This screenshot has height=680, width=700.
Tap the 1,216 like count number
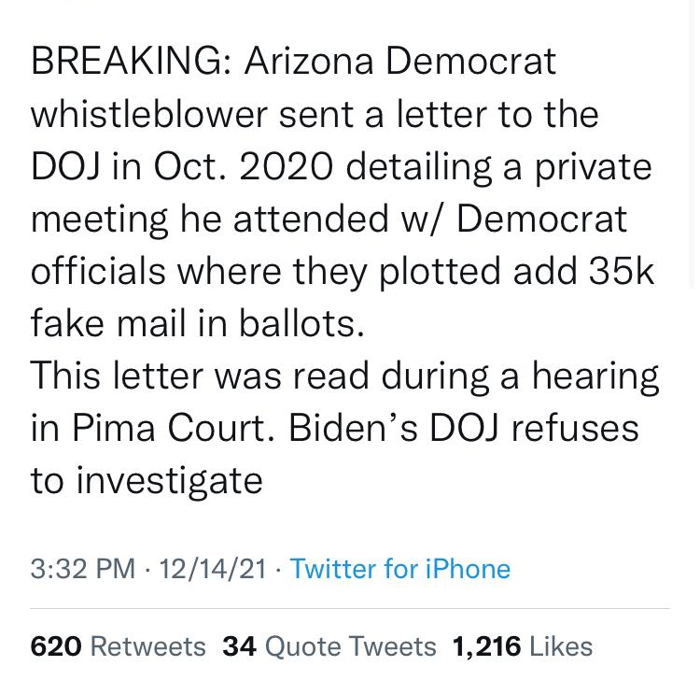click(x=486, y=646)
